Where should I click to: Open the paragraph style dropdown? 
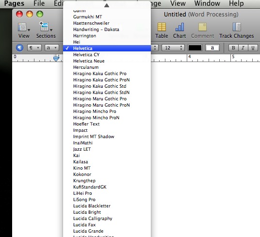point(34,48)
